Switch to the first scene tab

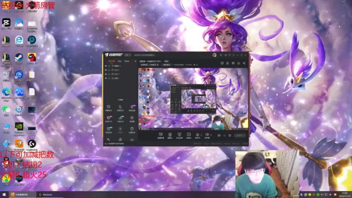pos(112,61)
